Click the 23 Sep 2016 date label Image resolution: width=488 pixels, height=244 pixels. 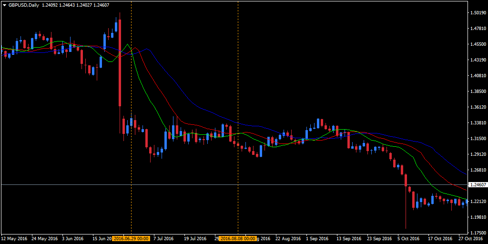point(379,239)
